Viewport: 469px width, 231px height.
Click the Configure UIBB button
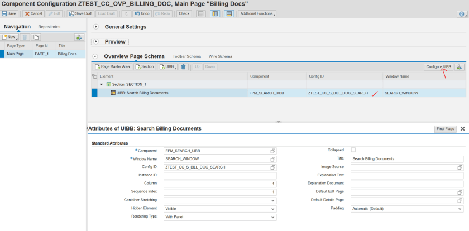click(438, 66)
